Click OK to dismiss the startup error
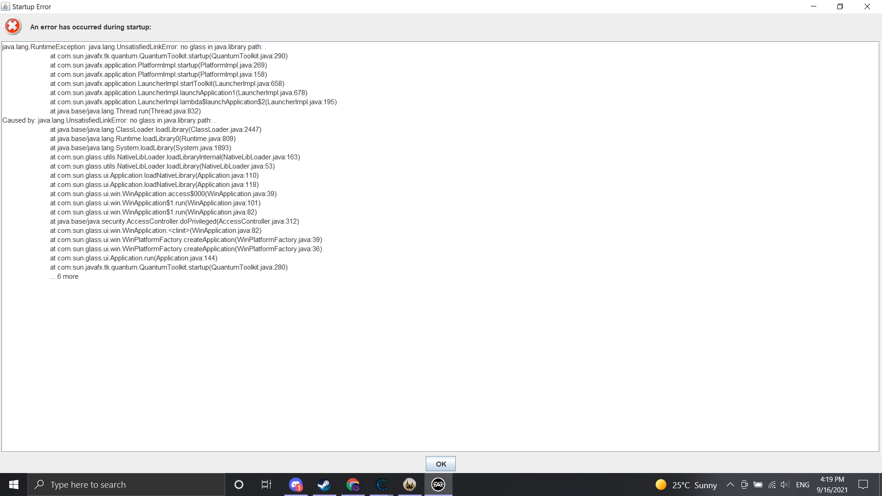The width and height of the screenshot is (882, 496). pyautogui.click(x=441, y=463)
